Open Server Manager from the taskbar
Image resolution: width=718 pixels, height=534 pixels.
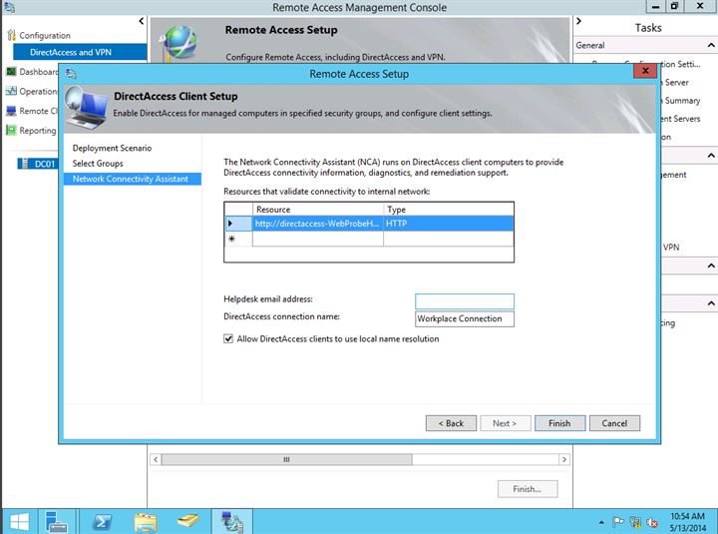(x=56, y=520)
